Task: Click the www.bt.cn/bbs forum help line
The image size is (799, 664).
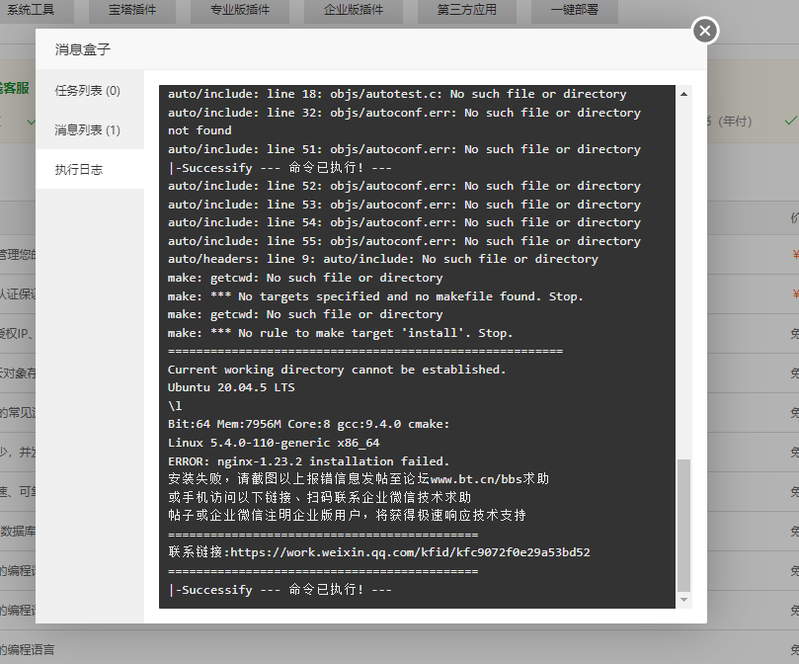Action: 359,479
